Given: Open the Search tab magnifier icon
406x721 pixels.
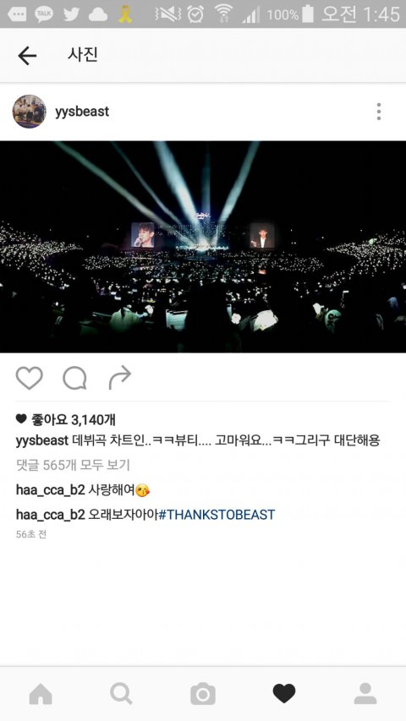Looking at the screenshot, I should click(x=122, y=693).
